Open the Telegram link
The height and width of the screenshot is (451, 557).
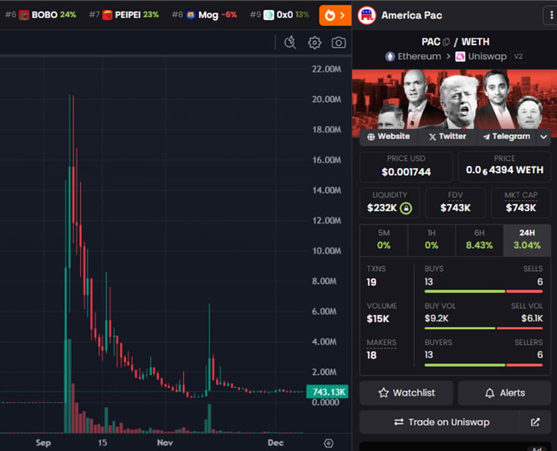506,136
